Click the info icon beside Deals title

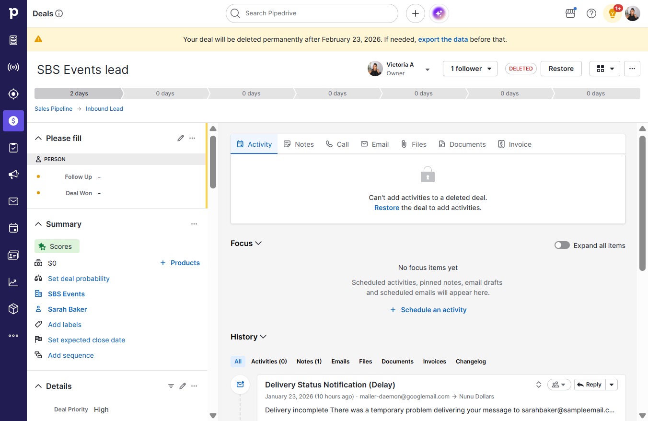point(59,13)
